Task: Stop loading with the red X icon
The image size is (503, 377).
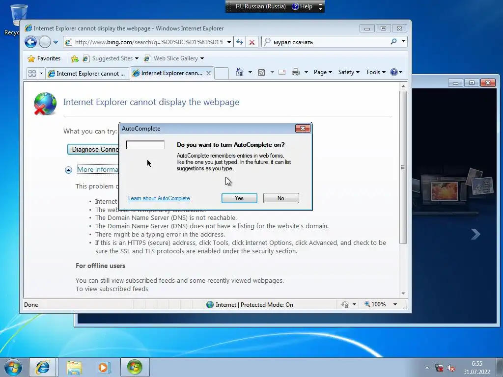Action: tap(252, 42)
